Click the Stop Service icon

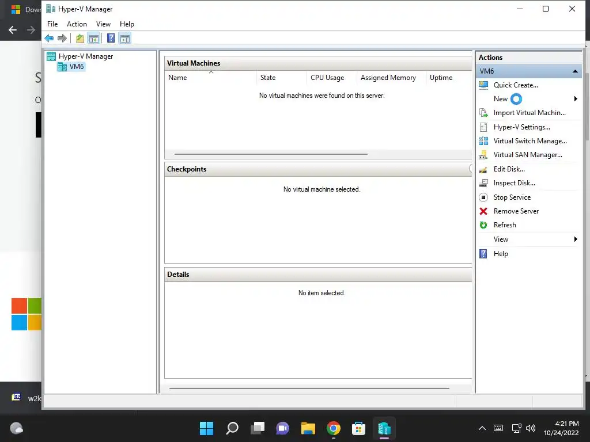[x=483, y=197]
